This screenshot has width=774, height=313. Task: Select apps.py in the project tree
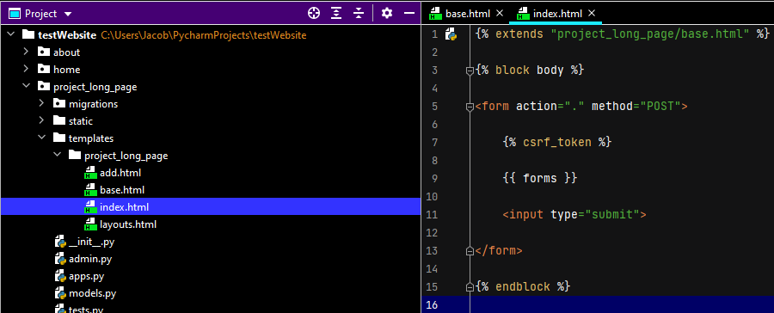click(x=86, y=277)
